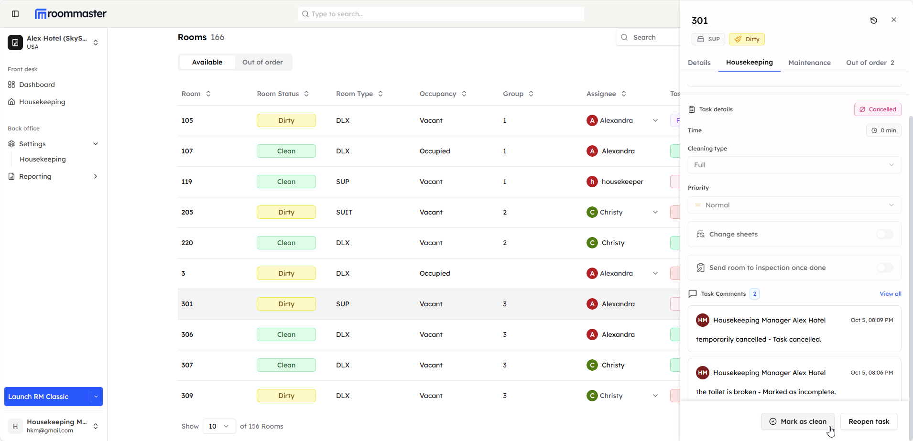Close the room 301 detail panel
The height and width of the screenshot is (441, 913).
(893, 20)
